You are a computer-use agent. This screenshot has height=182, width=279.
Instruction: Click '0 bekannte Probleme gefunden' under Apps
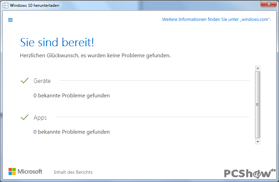71,132
